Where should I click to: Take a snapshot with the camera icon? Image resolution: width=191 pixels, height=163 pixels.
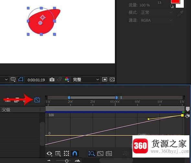point(52,79)
